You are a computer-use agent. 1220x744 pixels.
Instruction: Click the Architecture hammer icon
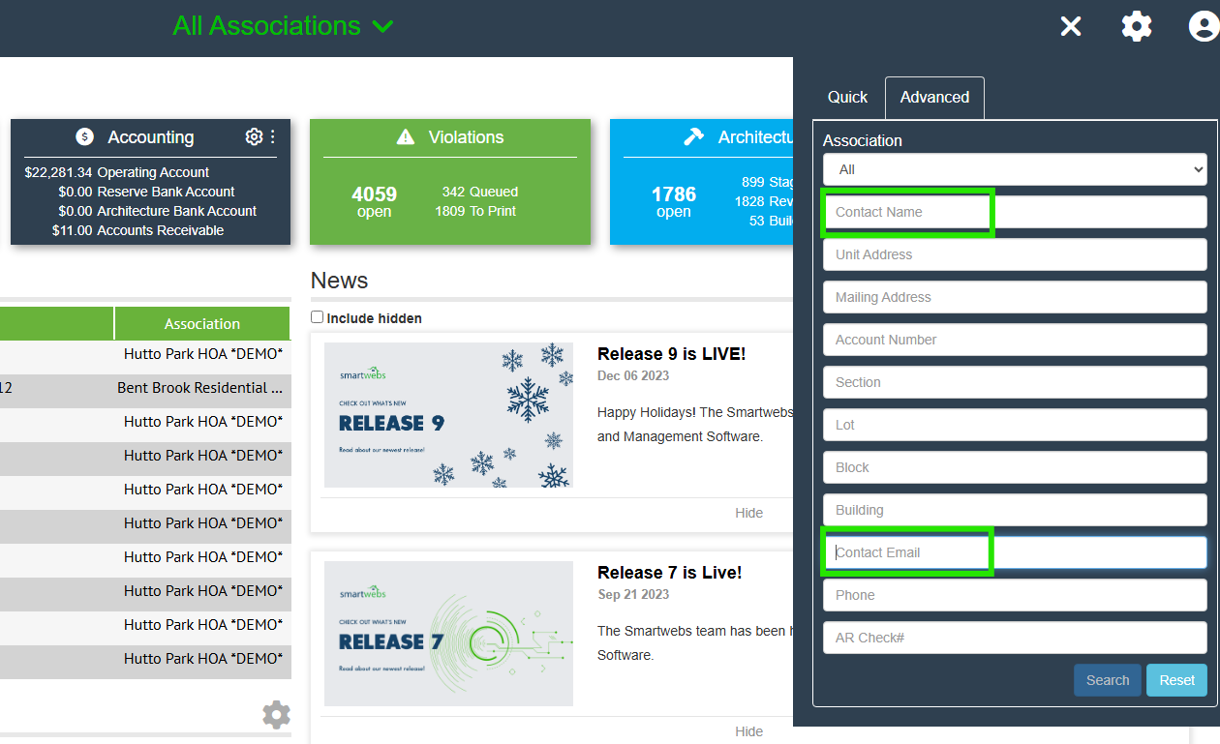coord(693,137)
